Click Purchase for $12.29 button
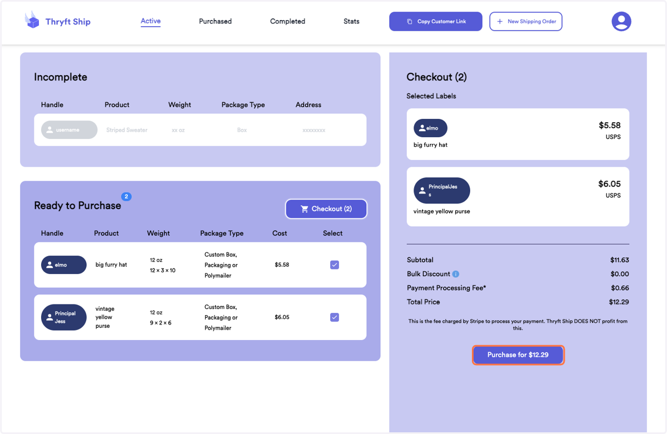 [518, 355]
